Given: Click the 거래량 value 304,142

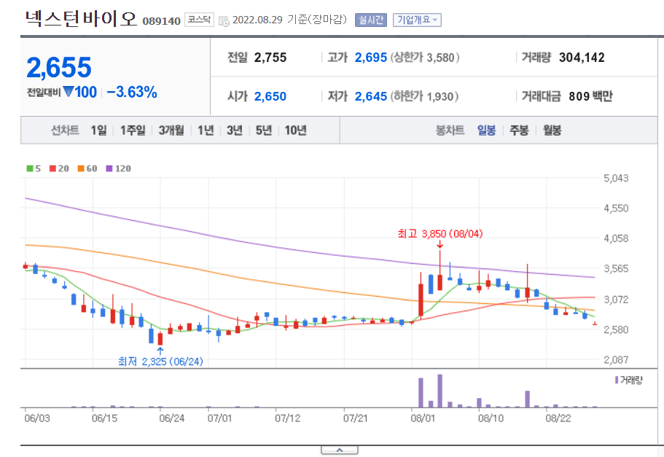Looking at the screenshot, I should pyautogui.click(x=582, y=58).
